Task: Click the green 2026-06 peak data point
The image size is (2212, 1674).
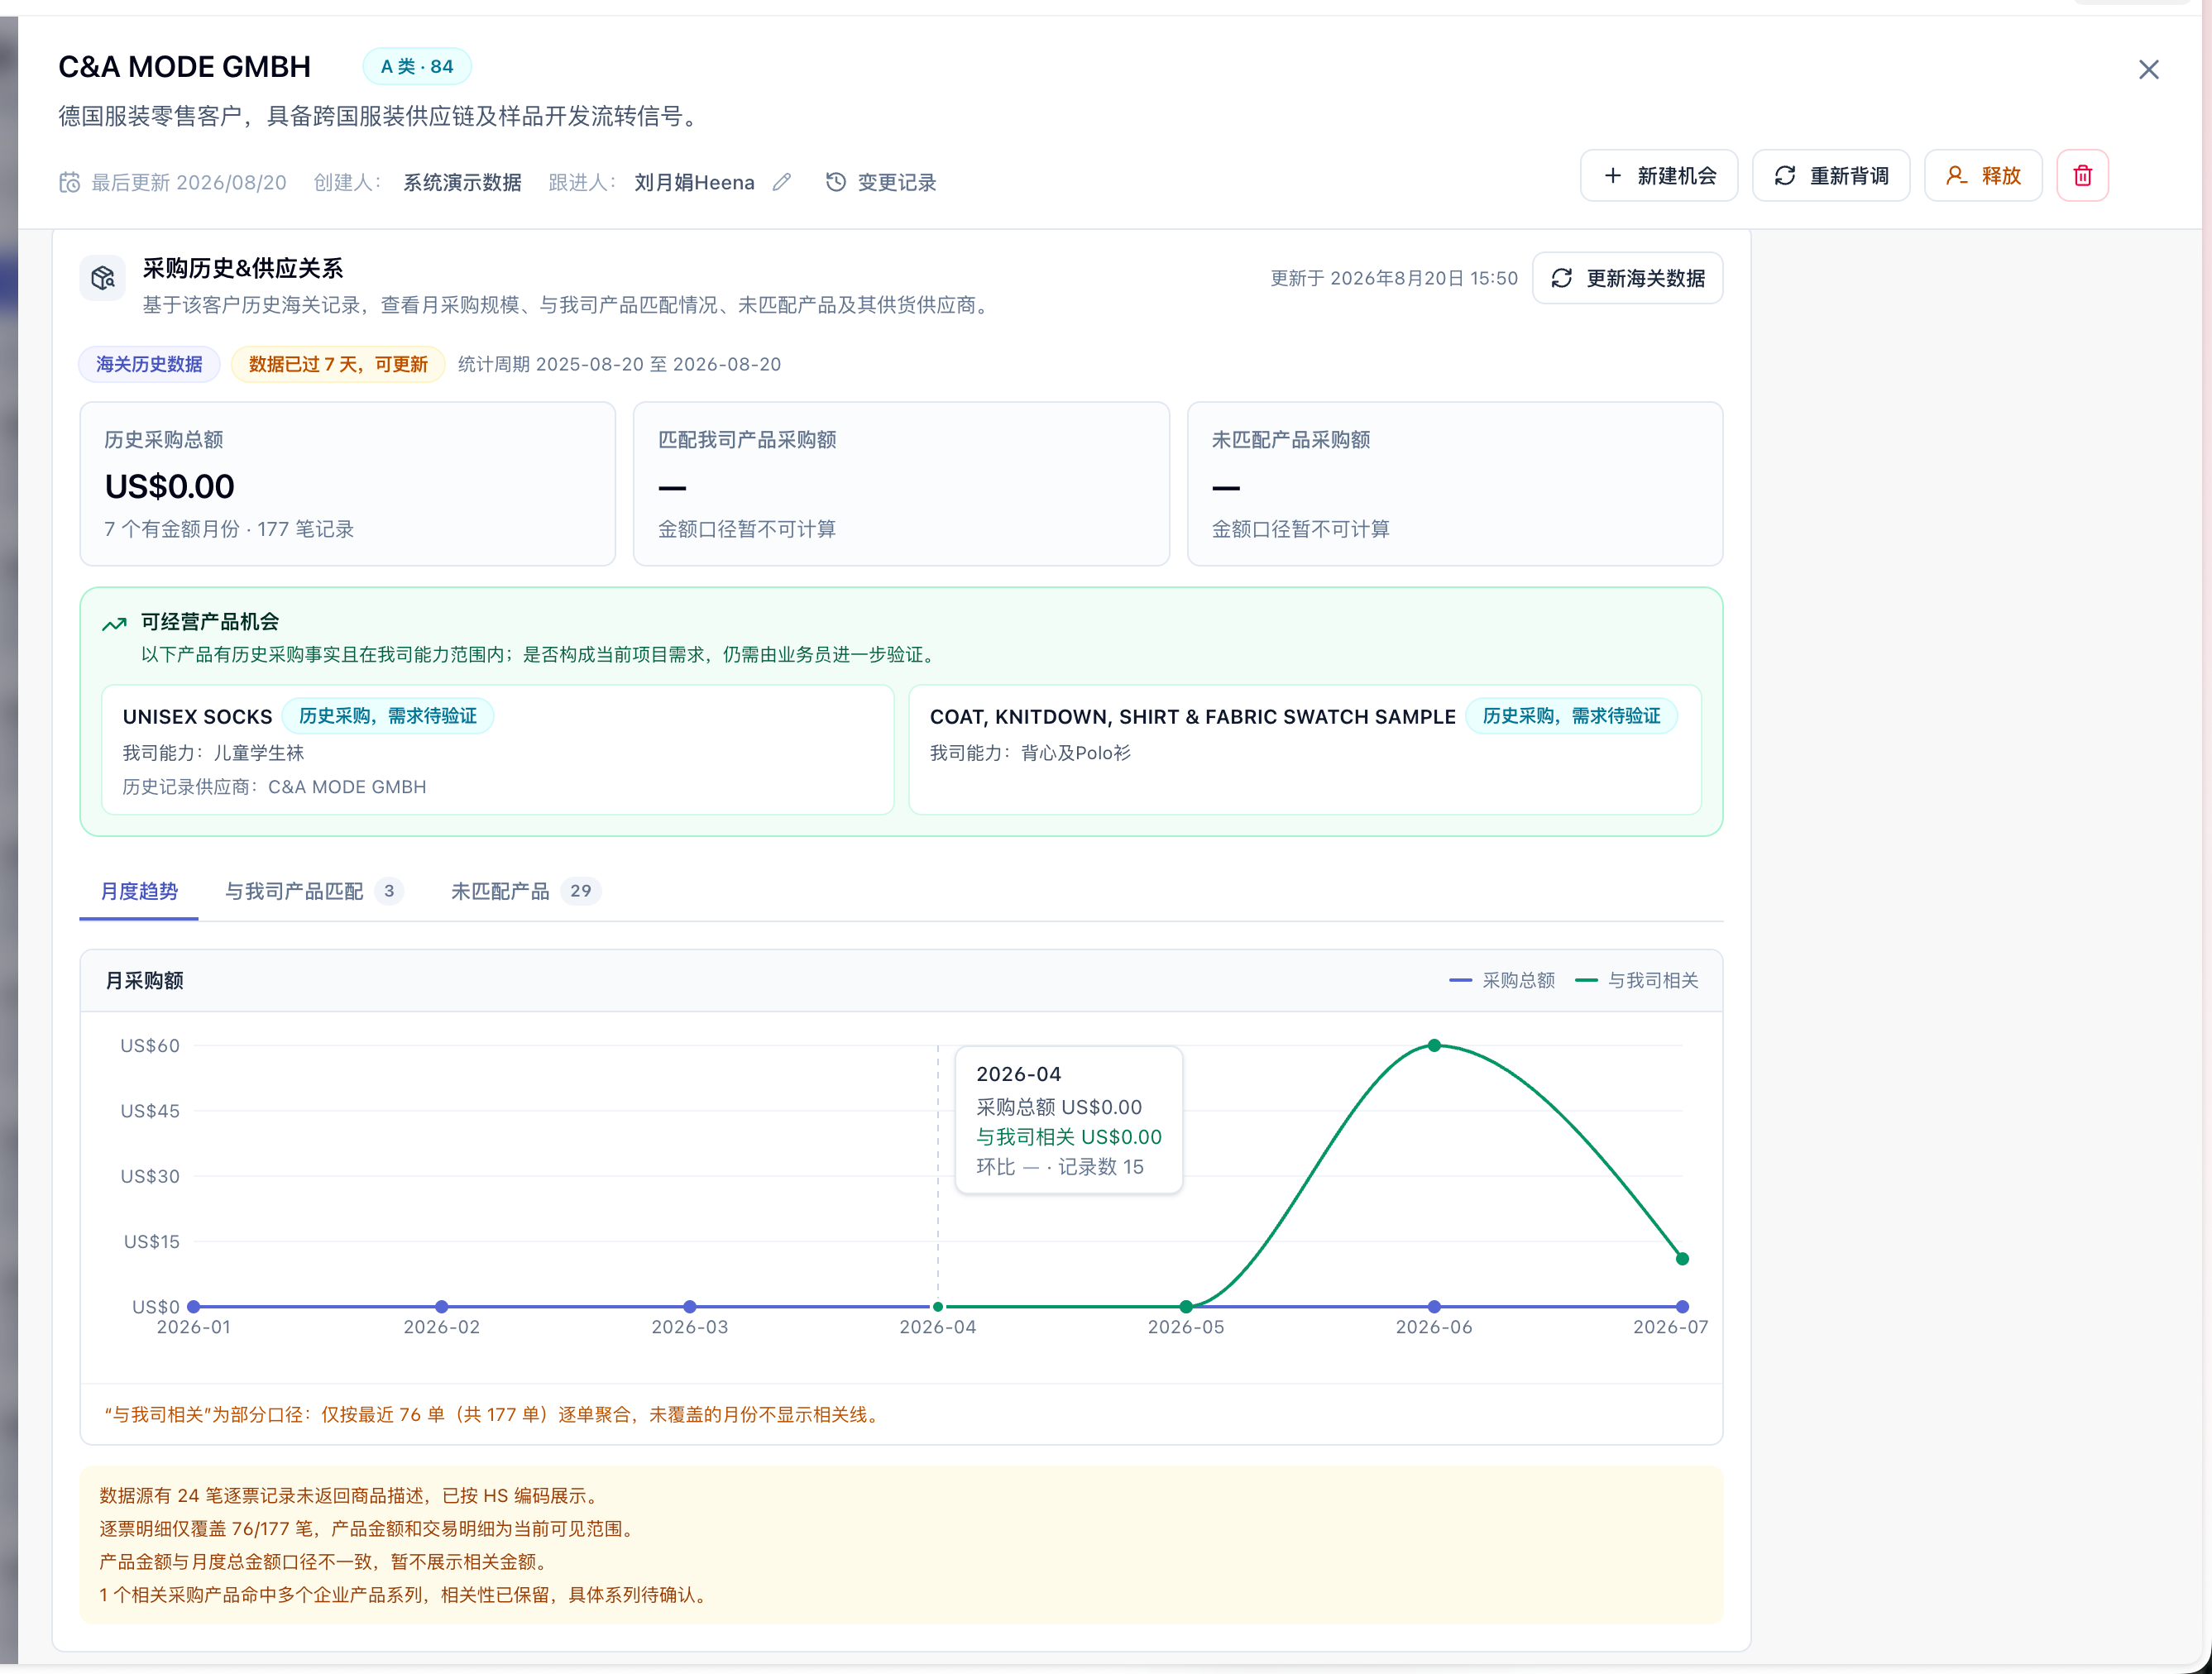Action: click(1434, 1045)
